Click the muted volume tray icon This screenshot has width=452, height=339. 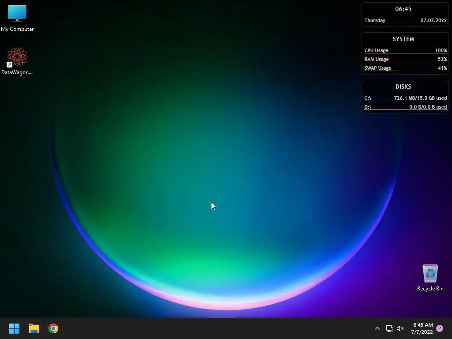pos(400,328)
